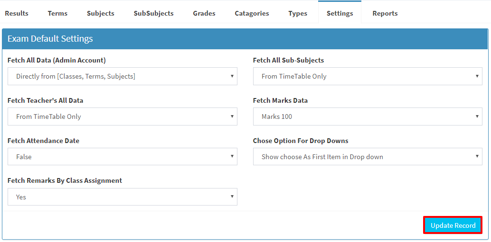The height and width of the screenshot is (242, 491).
Task: Select the Grades tab
Action: click(204, 13)
